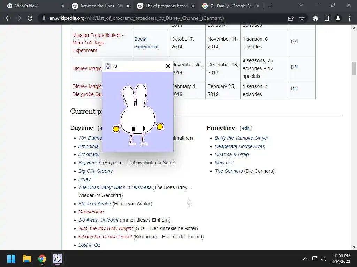Screen dimensions: 357x267
Task: Close the What's New tab
Action: [x=63, y=6]
